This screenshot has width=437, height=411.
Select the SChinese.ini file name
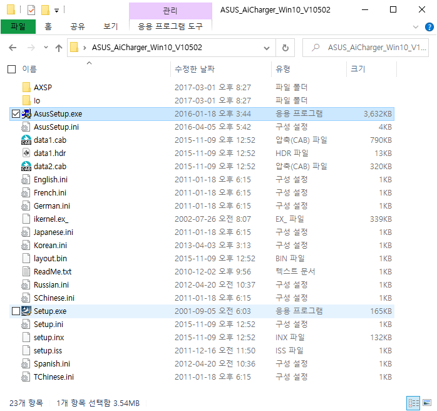pyautogui.click(x=54, y=298)
